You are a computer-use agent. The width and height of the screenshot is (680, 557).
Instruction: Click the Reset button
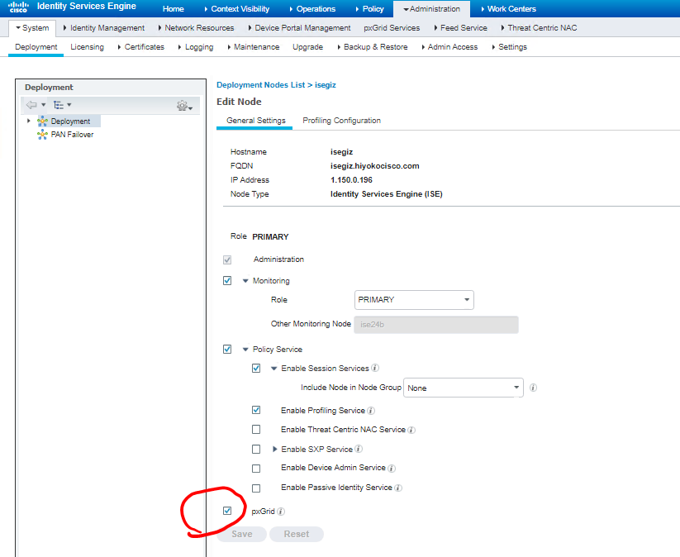[x=297, y=534]
